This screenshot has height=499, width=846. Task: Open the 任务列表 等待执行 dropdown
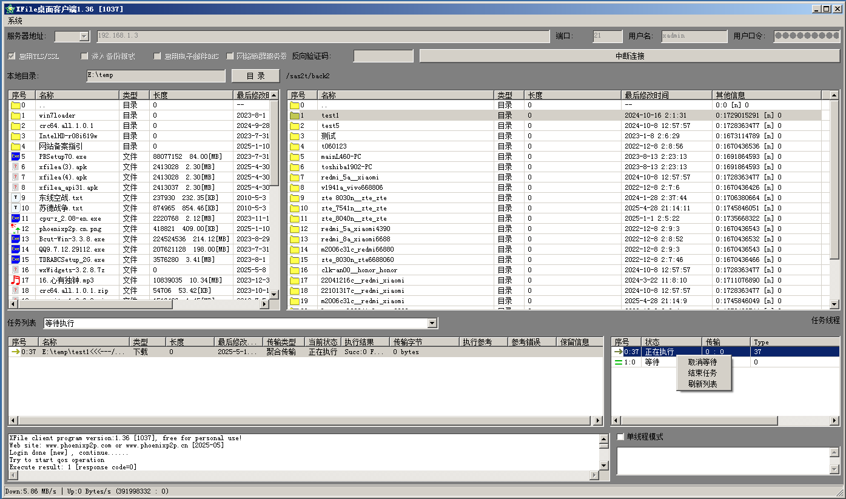click(432, 323)
